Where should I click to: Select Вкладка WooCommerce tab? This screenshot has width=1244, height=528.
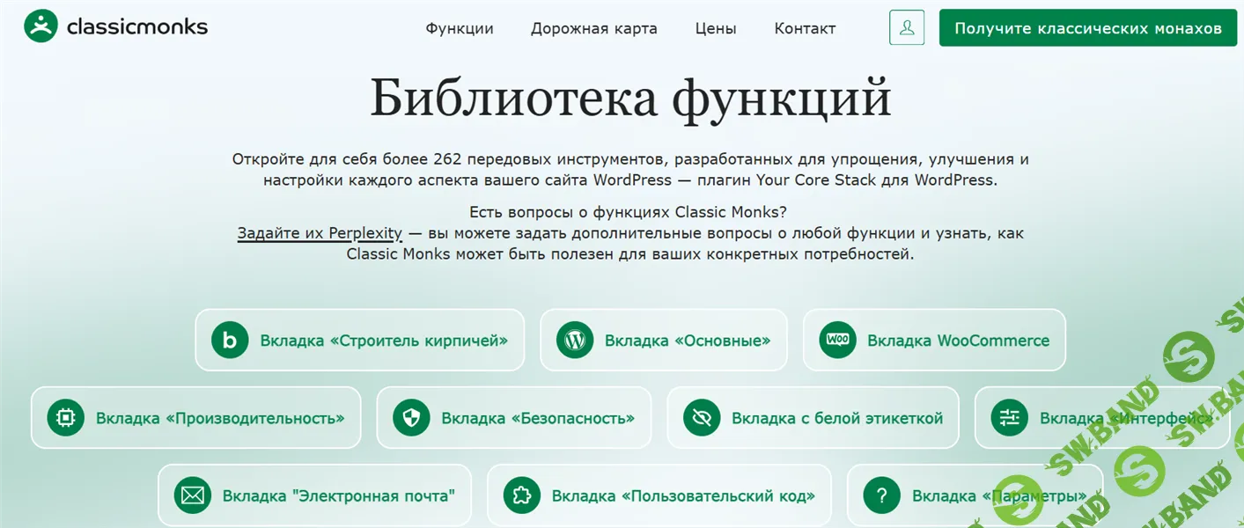(x=934, y=340)
